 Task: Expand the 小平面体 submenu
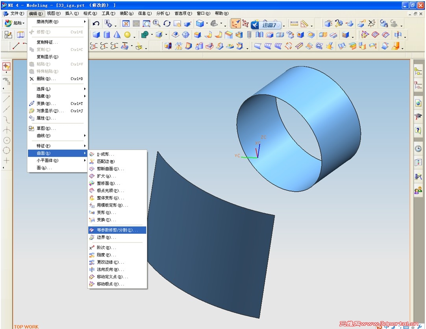[x=57, y=161]
